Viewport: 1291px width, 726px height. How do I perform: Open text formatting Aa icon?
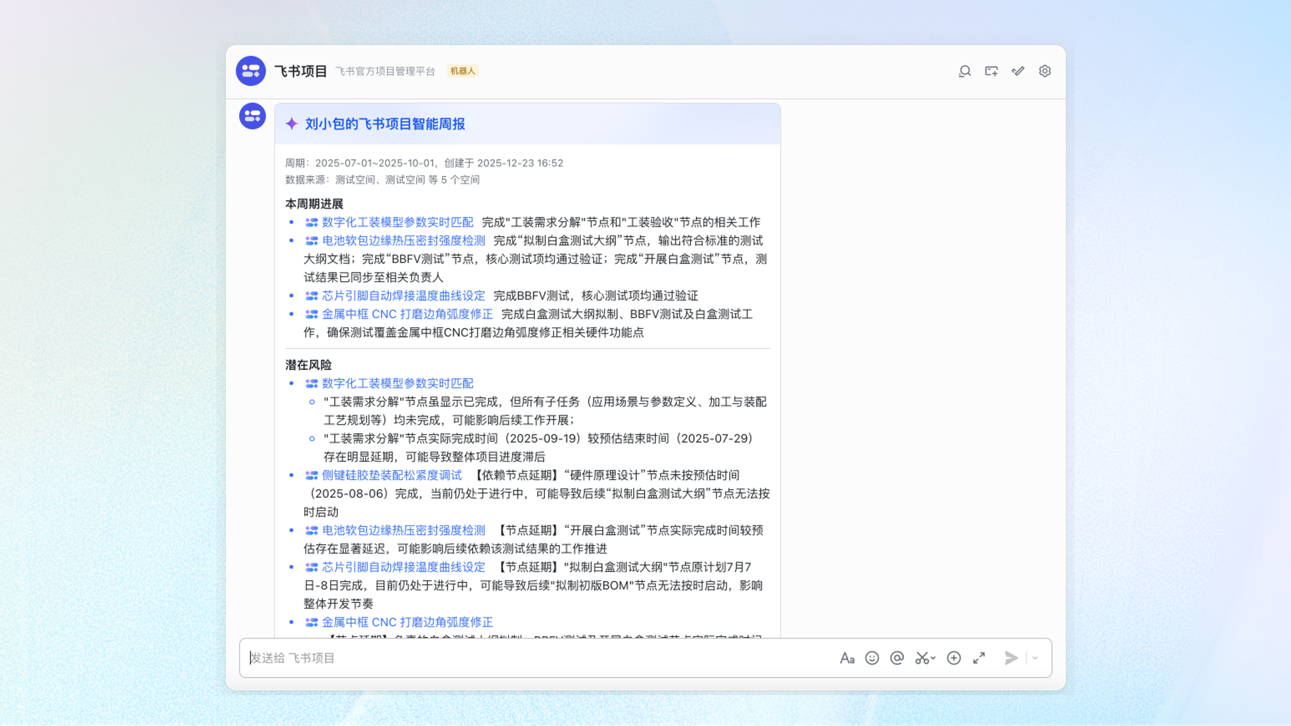tap(847, 658)
